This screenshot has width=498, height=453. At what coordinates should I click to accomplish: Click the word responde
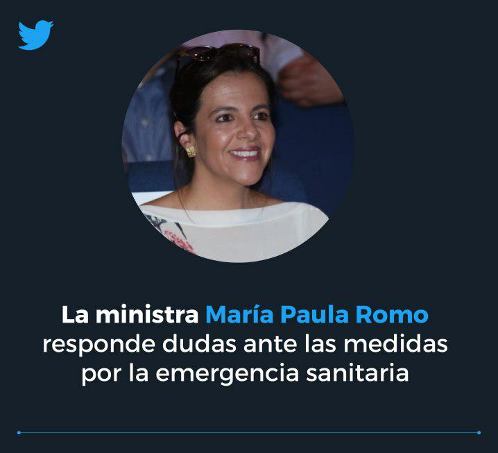(x=98, y=344)
